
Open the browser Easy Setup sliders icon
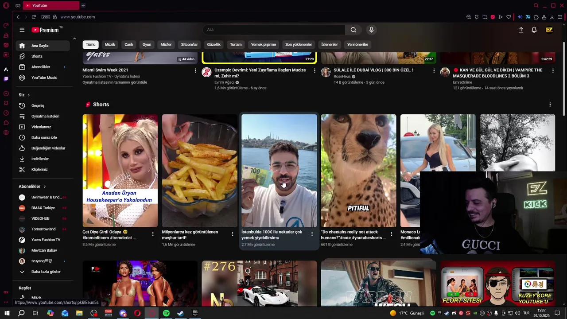click(560, 17)
